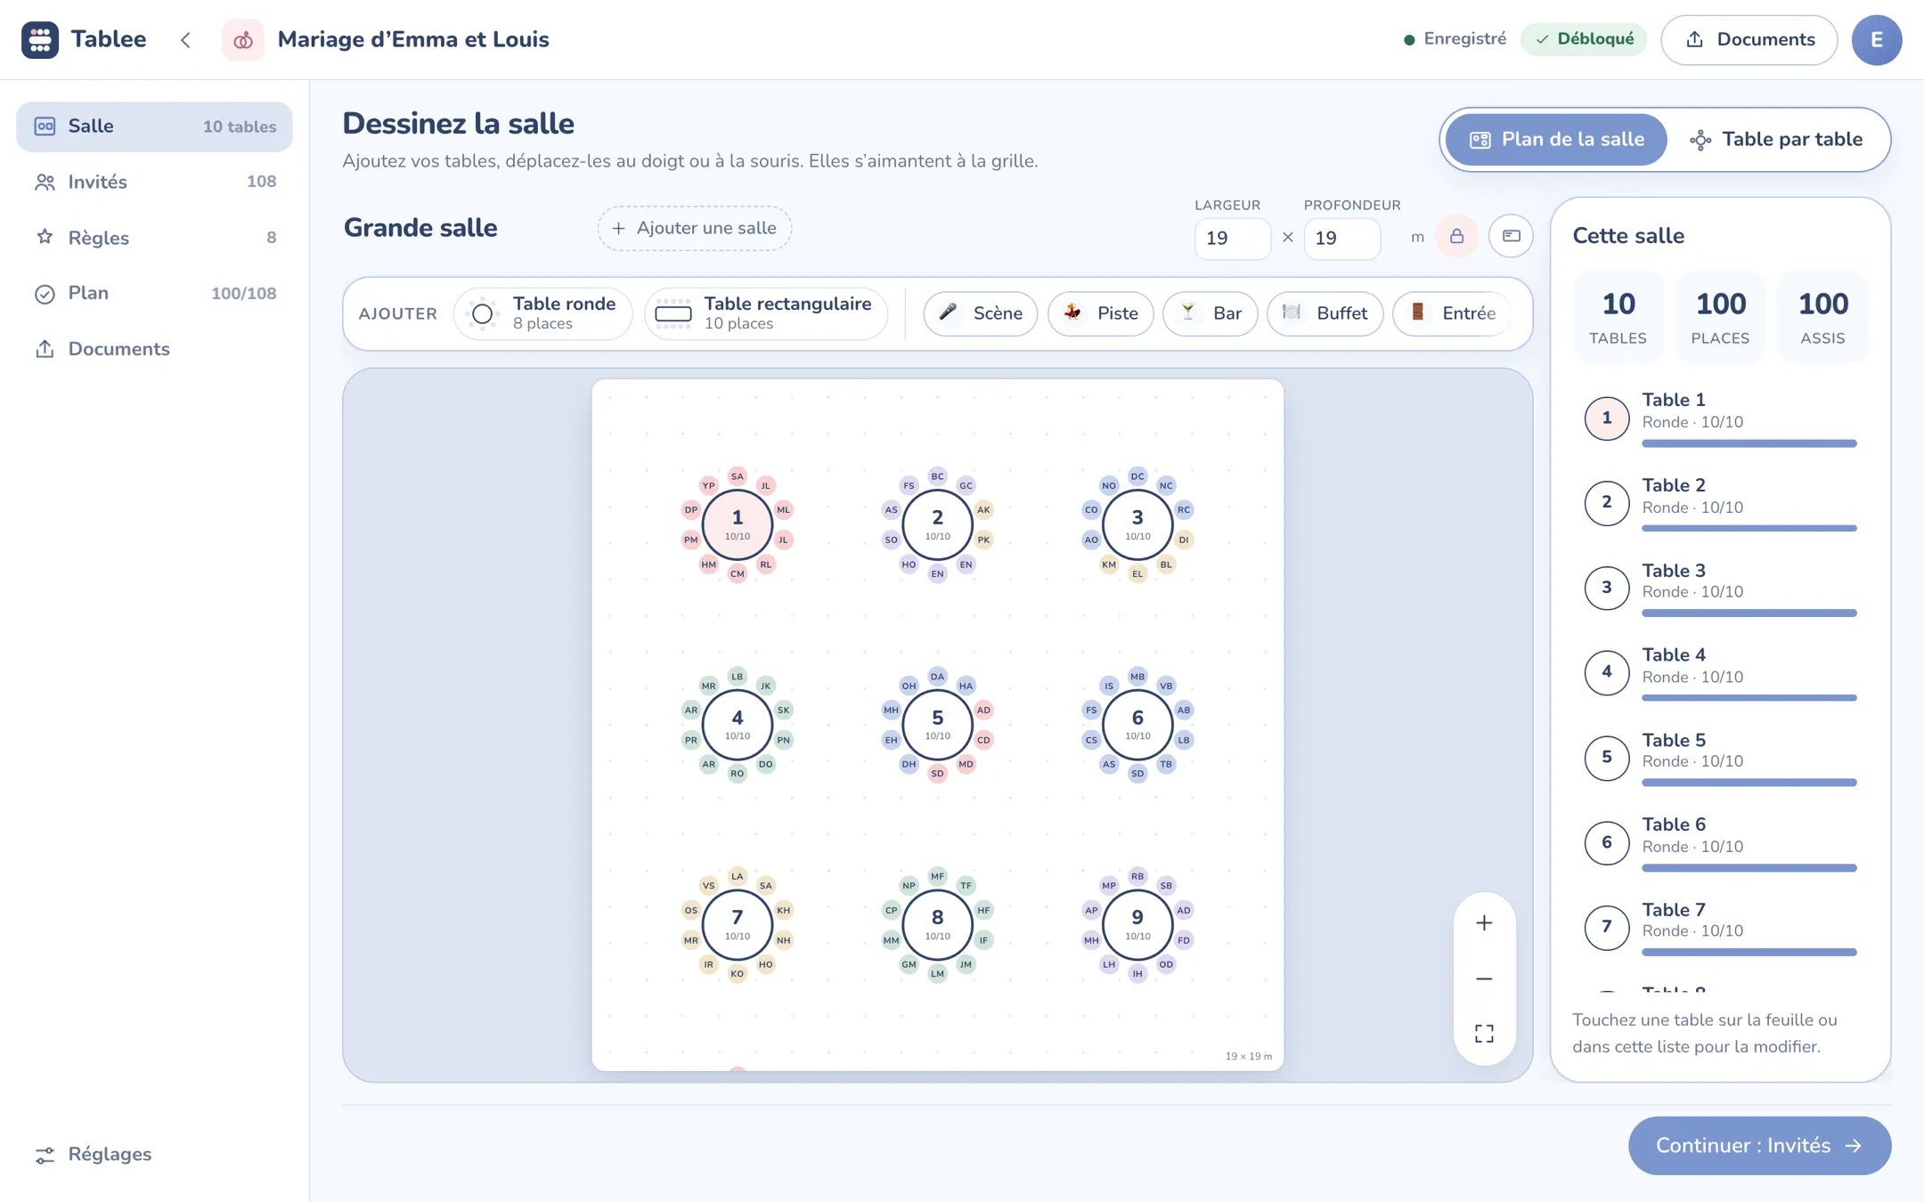Click guest DC seat at table 3
This screenshot has width=1924, height=1202.
[1137, 476]
